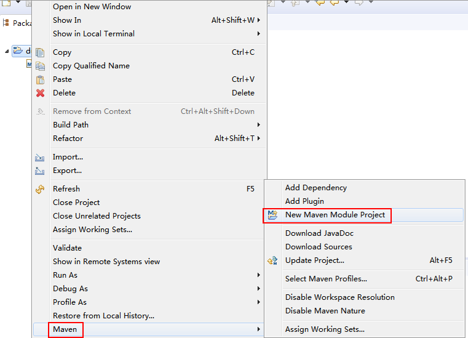Open the Run As entry
This screenshot has width=468, height=338.
[149, 275]
